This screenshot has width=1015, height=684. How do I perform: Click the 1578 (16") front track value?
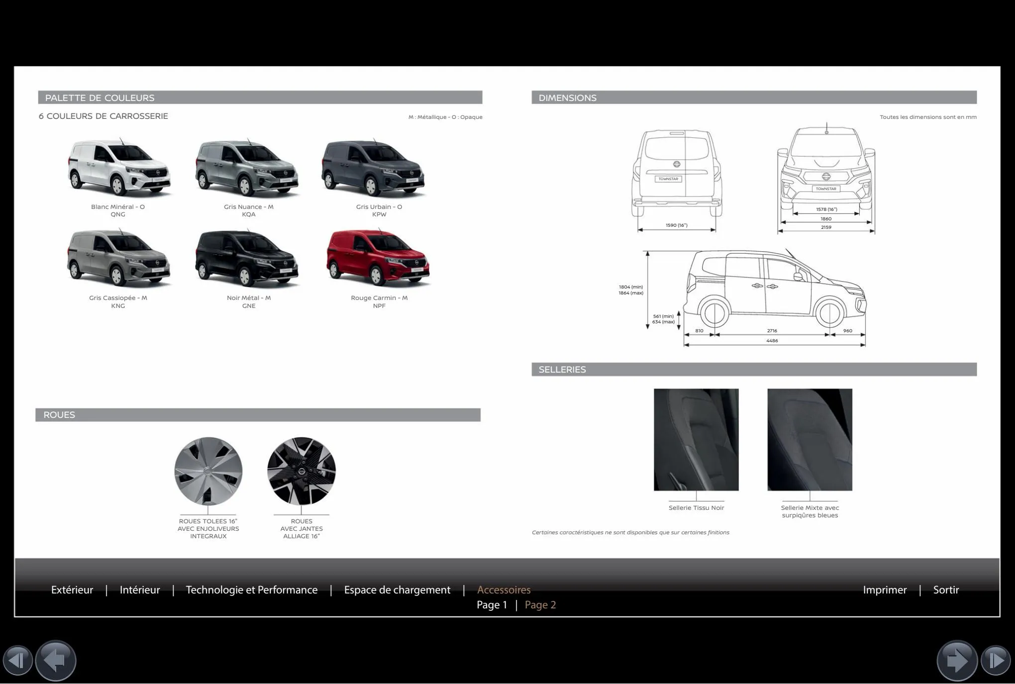point(826,209)
